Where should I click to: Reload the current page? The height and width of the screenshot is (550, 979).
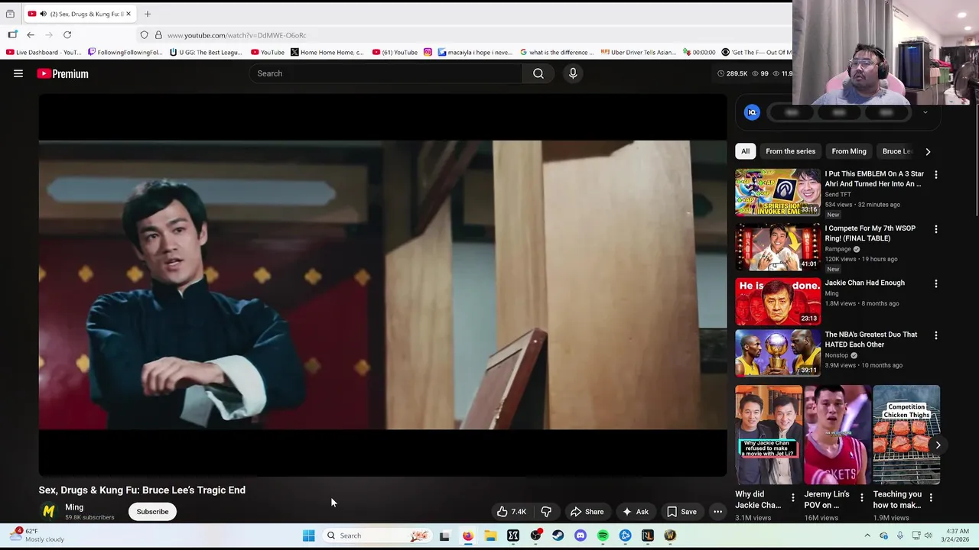67,35
